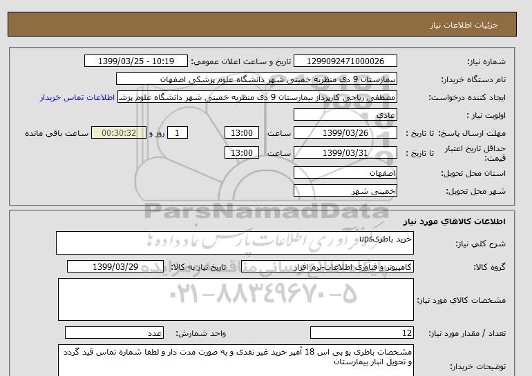
Task: Click the ایجاد کننده درخواست label
Action: (x=467, y=97)
